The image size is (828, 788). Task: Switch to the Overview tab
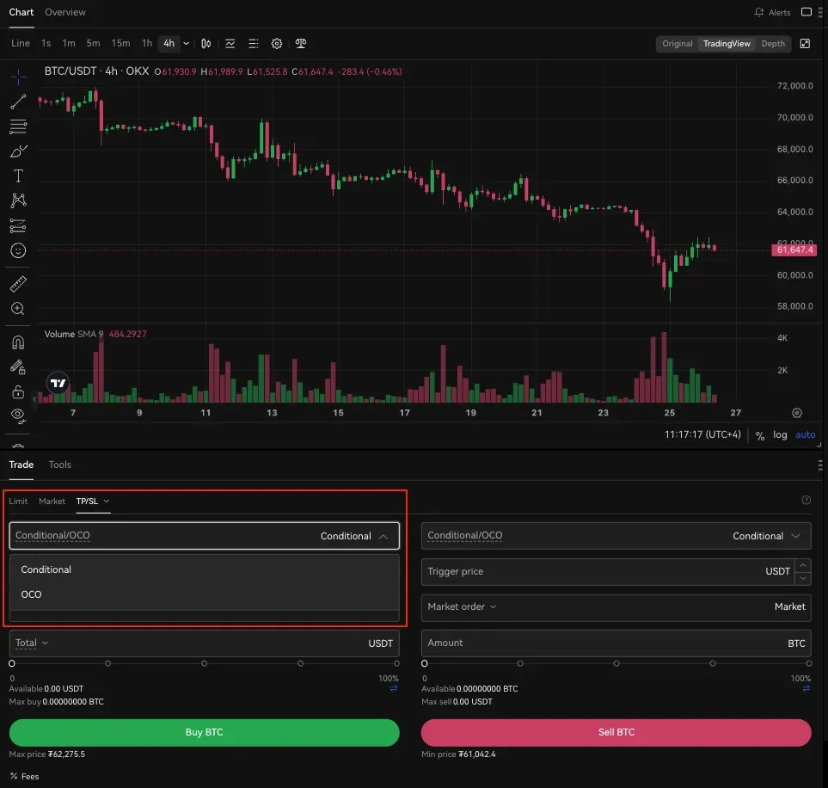click(65, 12)
